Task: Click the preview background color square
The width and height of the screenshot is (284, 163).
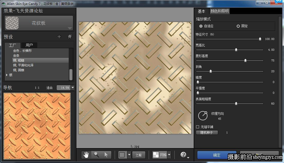Action: tap(122, 155)
